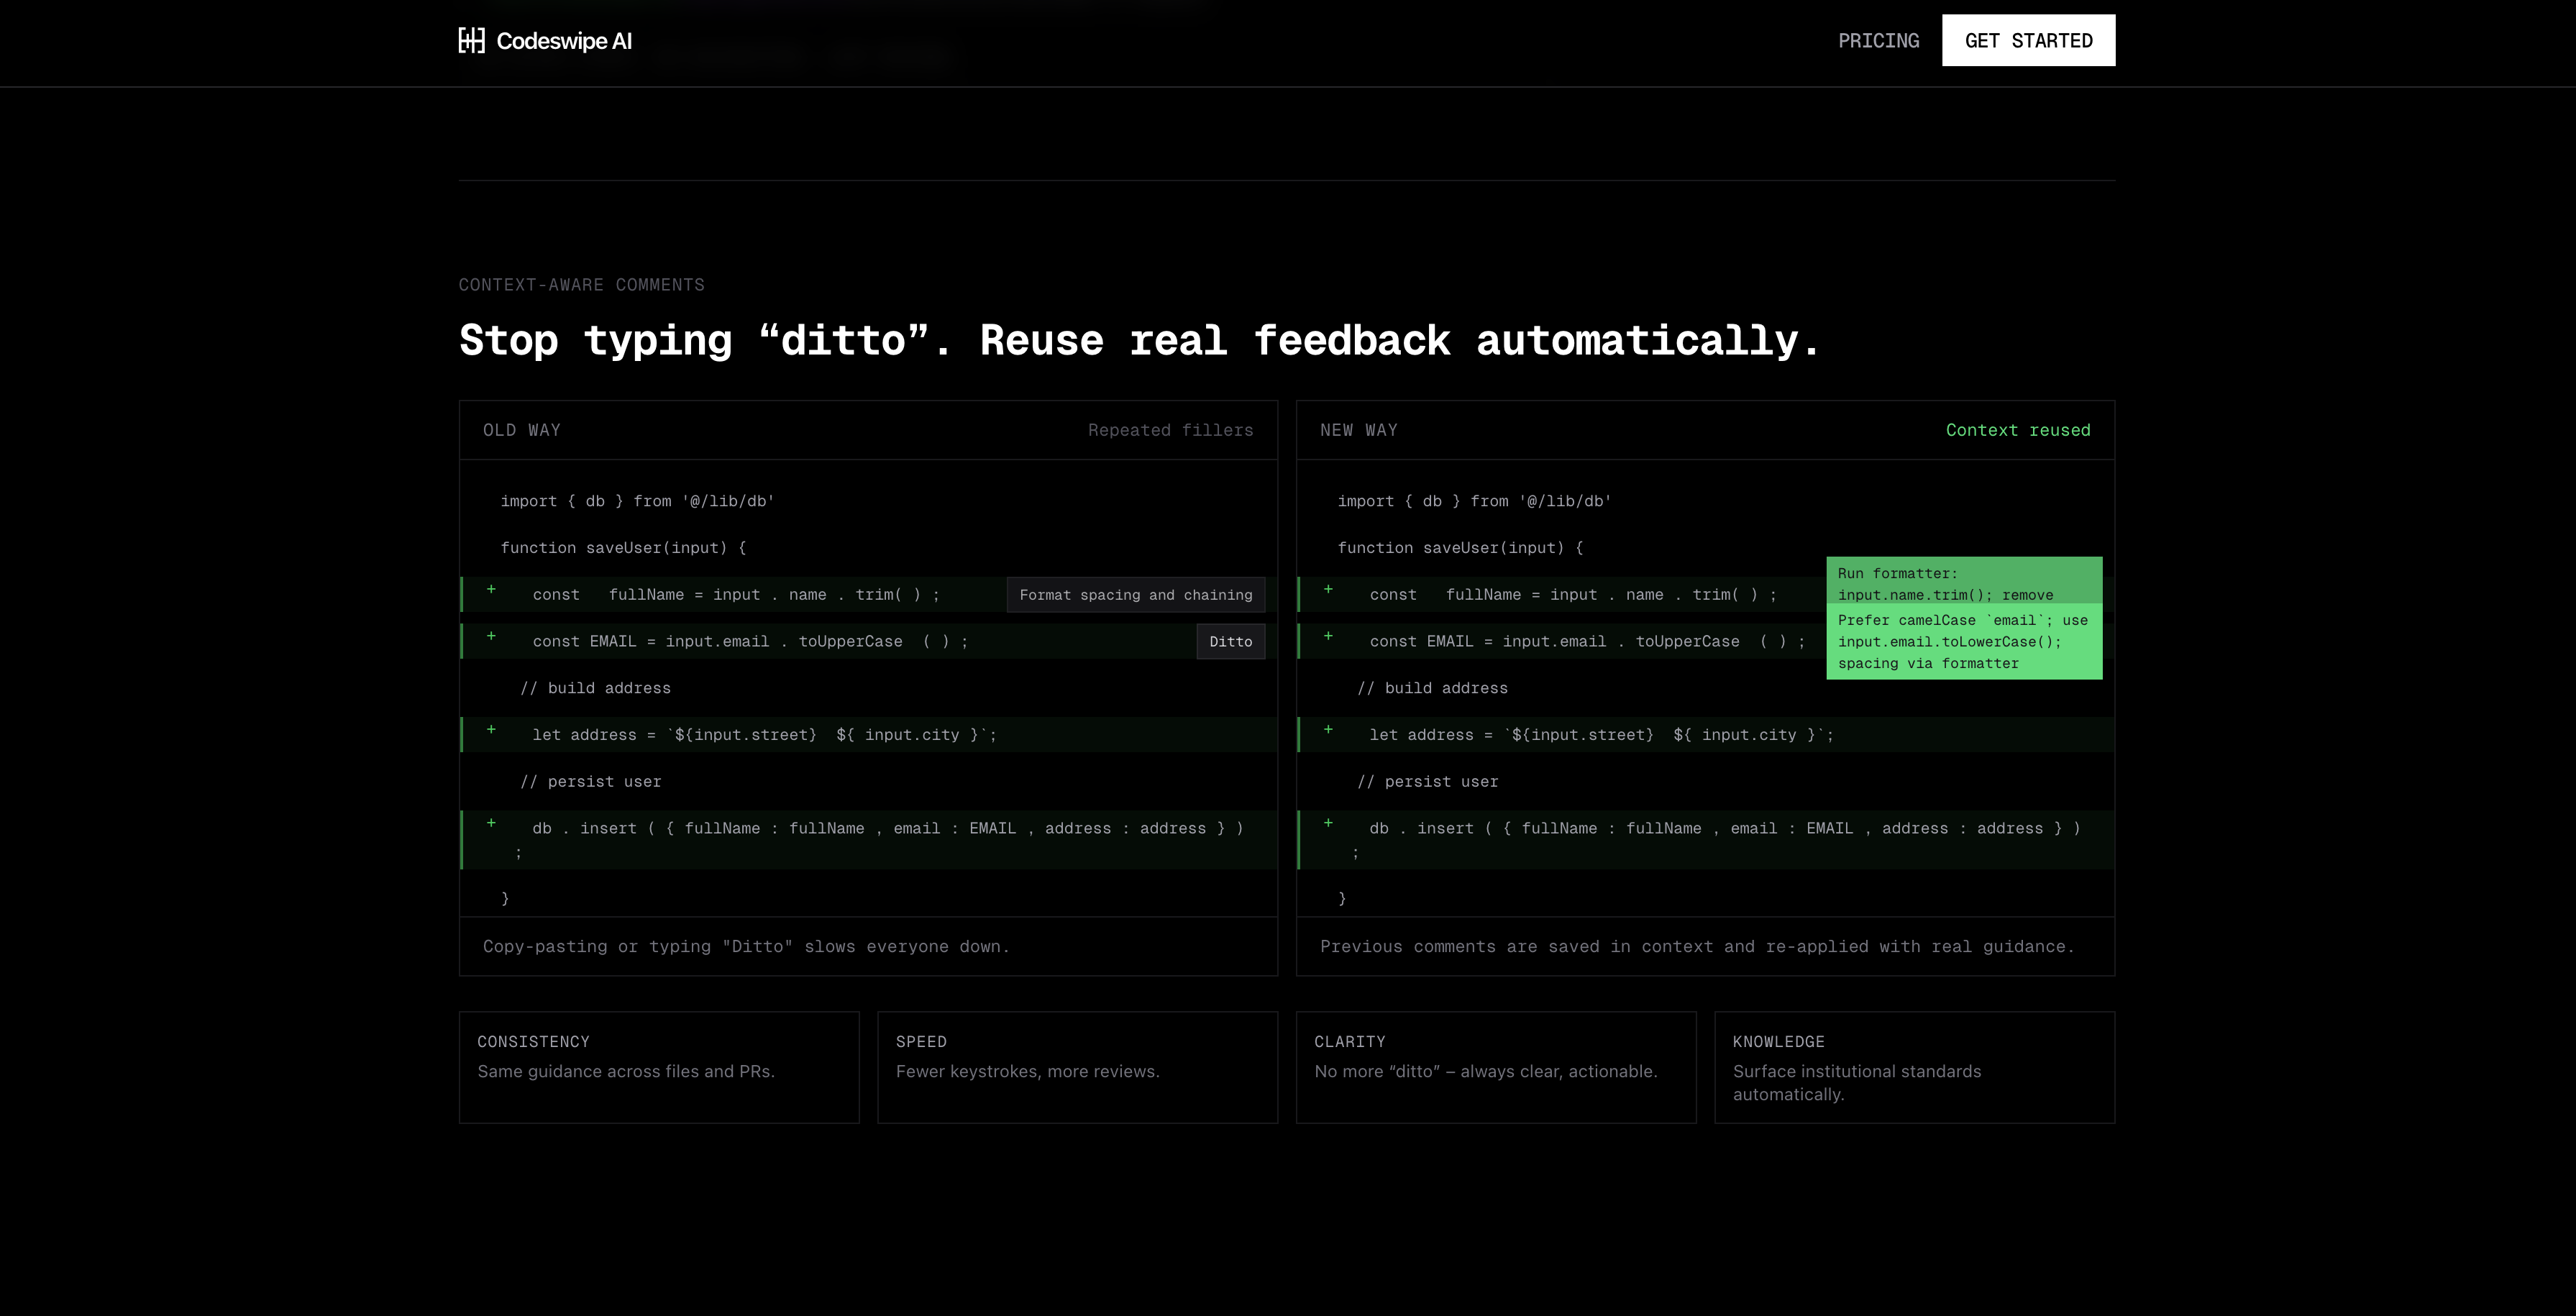This screenshot has width=2576, height=1316.
Task: Click "Fewer keystrokes, more reviews." text
Action: pyautogui.click(x=1028, y=1071)
